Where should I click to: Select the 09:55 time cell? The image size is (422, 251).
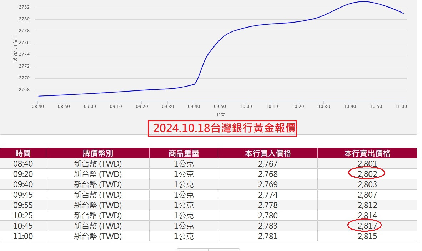[23, 205]
